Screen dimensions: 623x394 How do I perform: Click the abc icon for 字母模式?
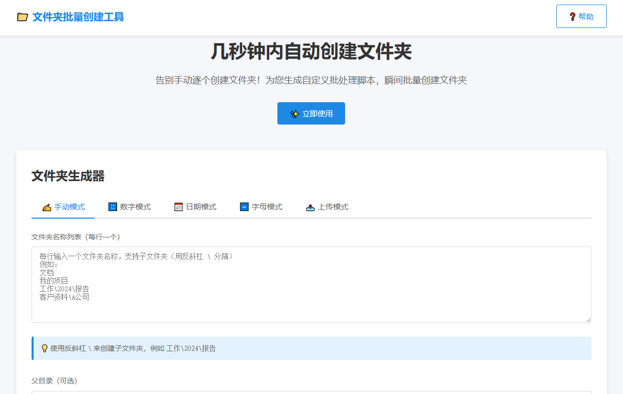(244, 207)
